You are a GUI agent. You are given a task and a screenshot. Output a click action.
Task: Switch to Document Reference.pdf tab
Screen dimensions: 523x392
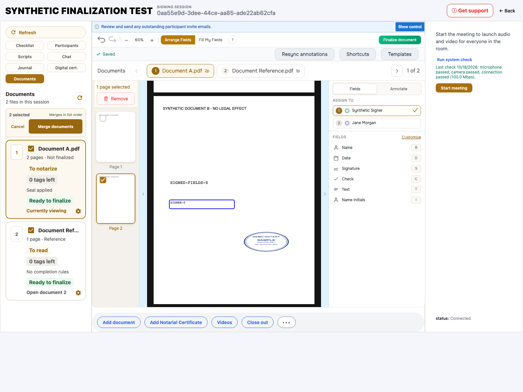coord(261,71)
